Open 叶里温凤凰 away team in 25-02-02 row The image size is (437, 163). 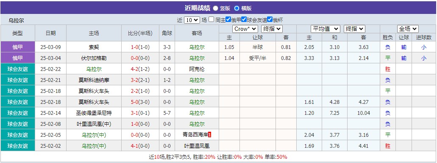tap(197, 146)
